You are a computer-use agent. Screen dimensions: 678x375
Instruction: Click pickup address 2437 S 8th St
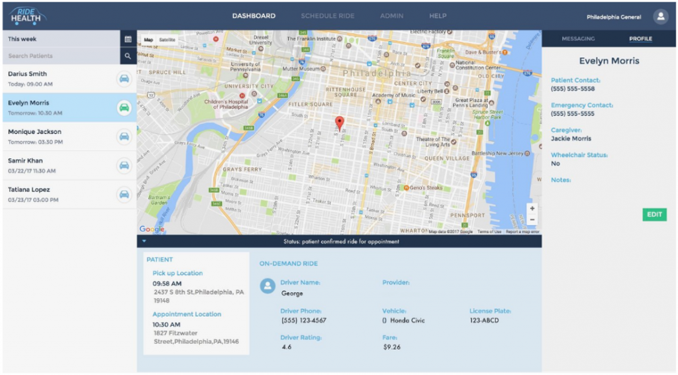click(199, 296)
